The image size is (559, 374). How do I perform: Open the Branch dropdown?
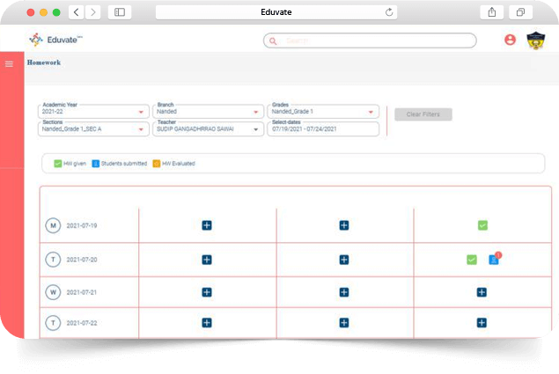(209, 112)
